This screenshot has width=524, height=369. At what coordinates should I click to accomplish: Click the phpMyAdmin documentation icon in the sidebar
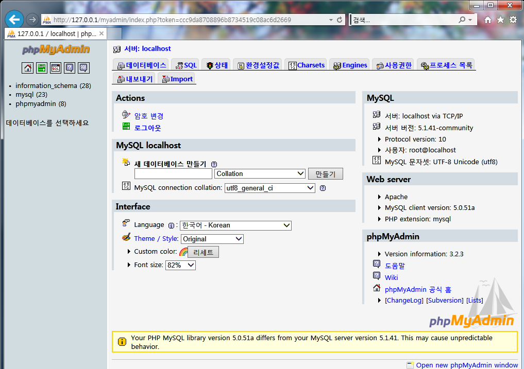[x=70, y=68]
